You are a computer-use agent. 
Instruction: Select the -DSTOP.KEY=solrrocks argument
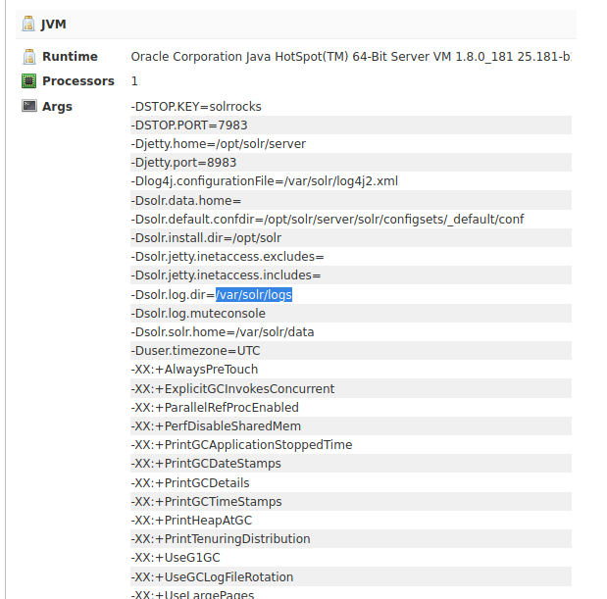point(196,106)
